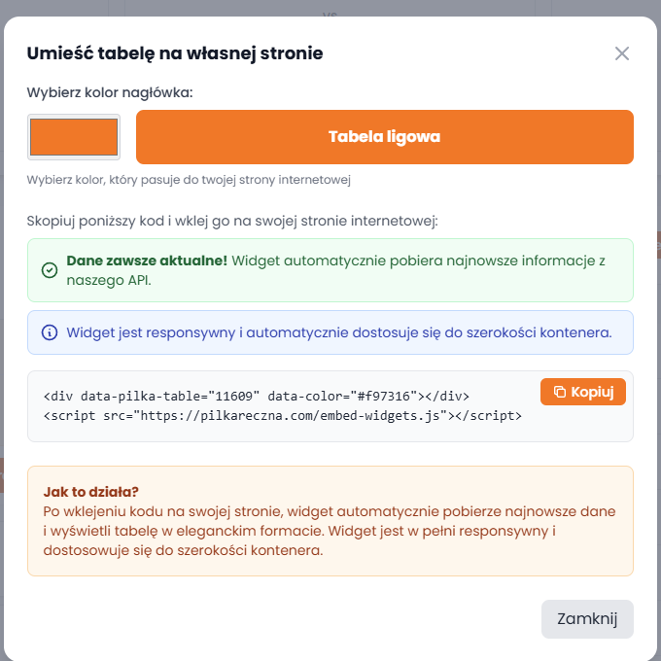Click the dimmed backdrop above the dialog
Screen dimensions: 661x661
(330, 8)
